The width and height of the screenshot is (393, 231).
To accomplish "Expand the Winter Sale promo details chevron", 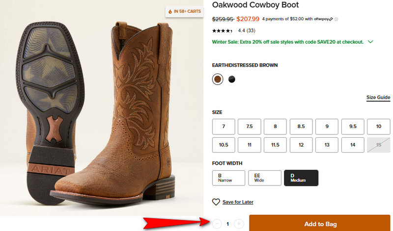I will click(370, 42).
